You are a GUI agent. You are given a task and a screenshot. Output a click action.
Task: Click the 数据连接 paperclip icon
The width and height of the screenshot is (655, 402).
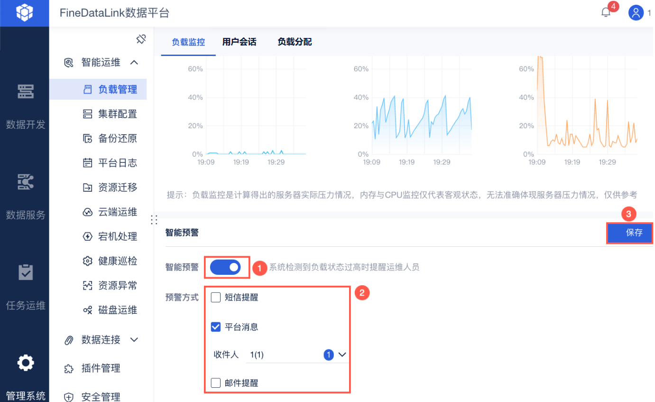[x=69, y=340]
